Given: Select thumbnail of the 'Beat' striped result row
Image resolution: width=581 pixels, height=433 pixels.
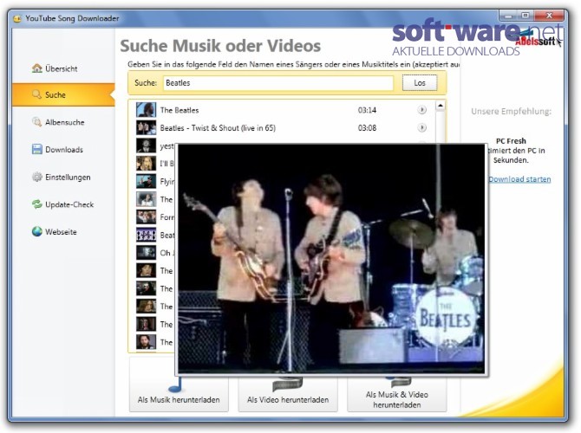Looking at the screenshot, I should pyautogui.click(x=146, y=235).
